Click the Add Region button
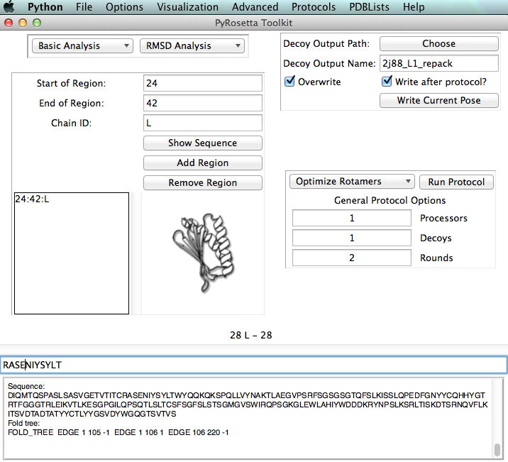Image resolution: width=508 pixels, height=462 pixels. tap(202, 163)
